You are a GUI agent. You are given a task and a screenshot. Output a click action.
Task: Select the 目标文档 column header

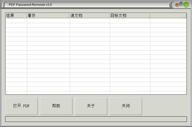130,16
